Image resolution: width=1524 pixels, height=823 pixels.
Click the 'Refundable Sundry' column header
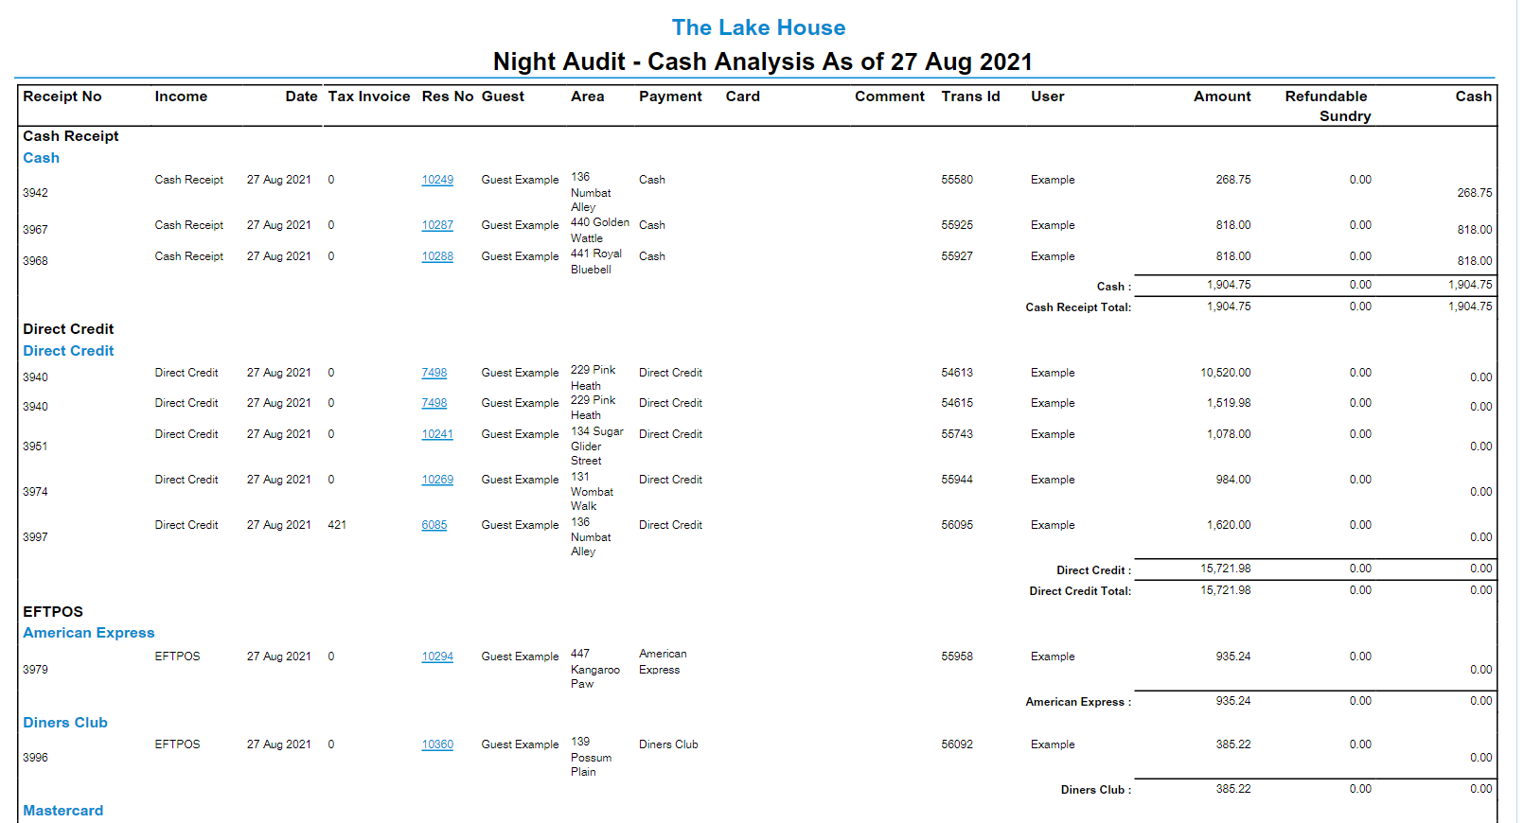click(x=1328, y=106)
